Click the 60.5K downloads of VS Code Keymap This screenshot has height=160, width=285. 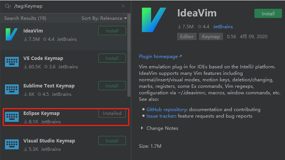(33, 67)
